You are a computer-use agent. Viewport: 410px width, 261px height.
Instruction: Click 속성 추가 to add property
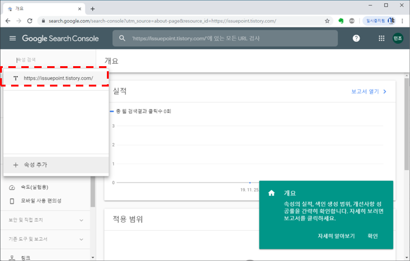[56, 165]
